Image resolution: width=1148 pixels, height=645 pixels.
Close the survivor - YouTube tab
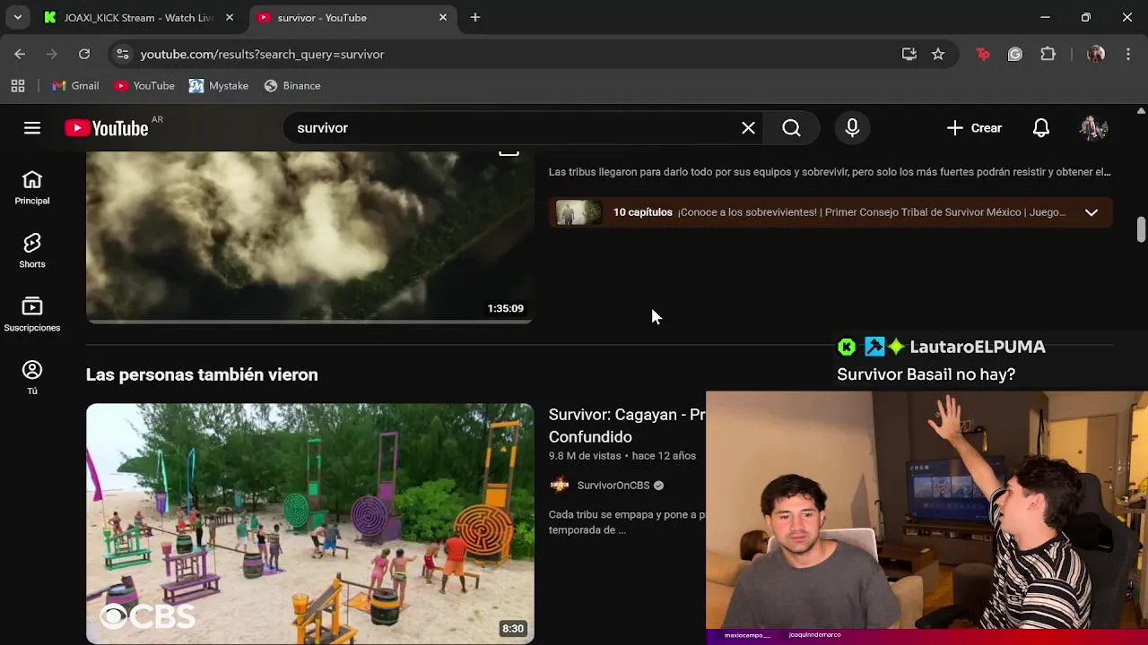[442, 18]
